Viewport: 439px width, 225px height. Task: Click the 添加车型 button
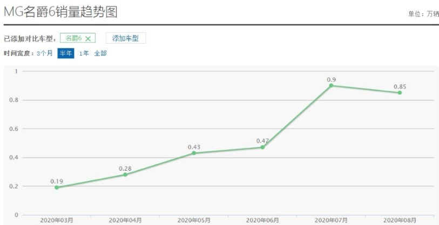pyautogui.click(x=126, y=38)
